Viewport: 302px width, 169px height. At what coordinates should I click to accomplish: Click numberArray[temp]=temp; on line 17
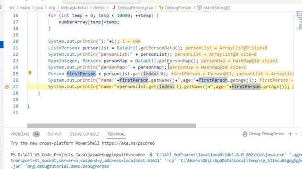click(x=89, y=22)
